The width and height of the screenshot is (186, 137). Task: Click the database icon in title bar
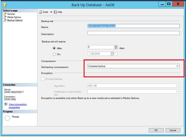coord(5,5)
